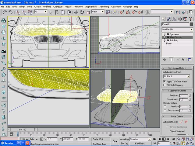Toggle Apply To Whole Mesh checkbox
Viewport: 195px width, 146px height.
(165, 82)
